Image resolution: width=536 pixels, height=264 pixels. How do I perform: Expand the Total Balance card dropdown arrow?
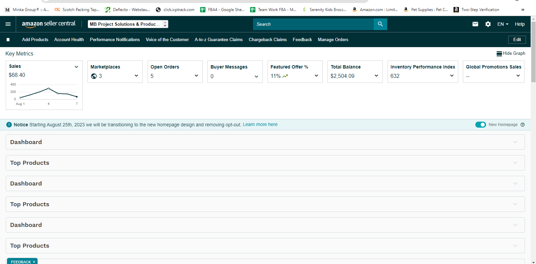coord(376,76)
